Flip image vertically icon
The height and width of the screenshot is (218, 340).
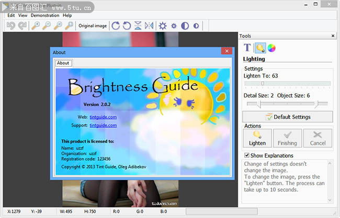pyautogui.click(x=138, y=26)
